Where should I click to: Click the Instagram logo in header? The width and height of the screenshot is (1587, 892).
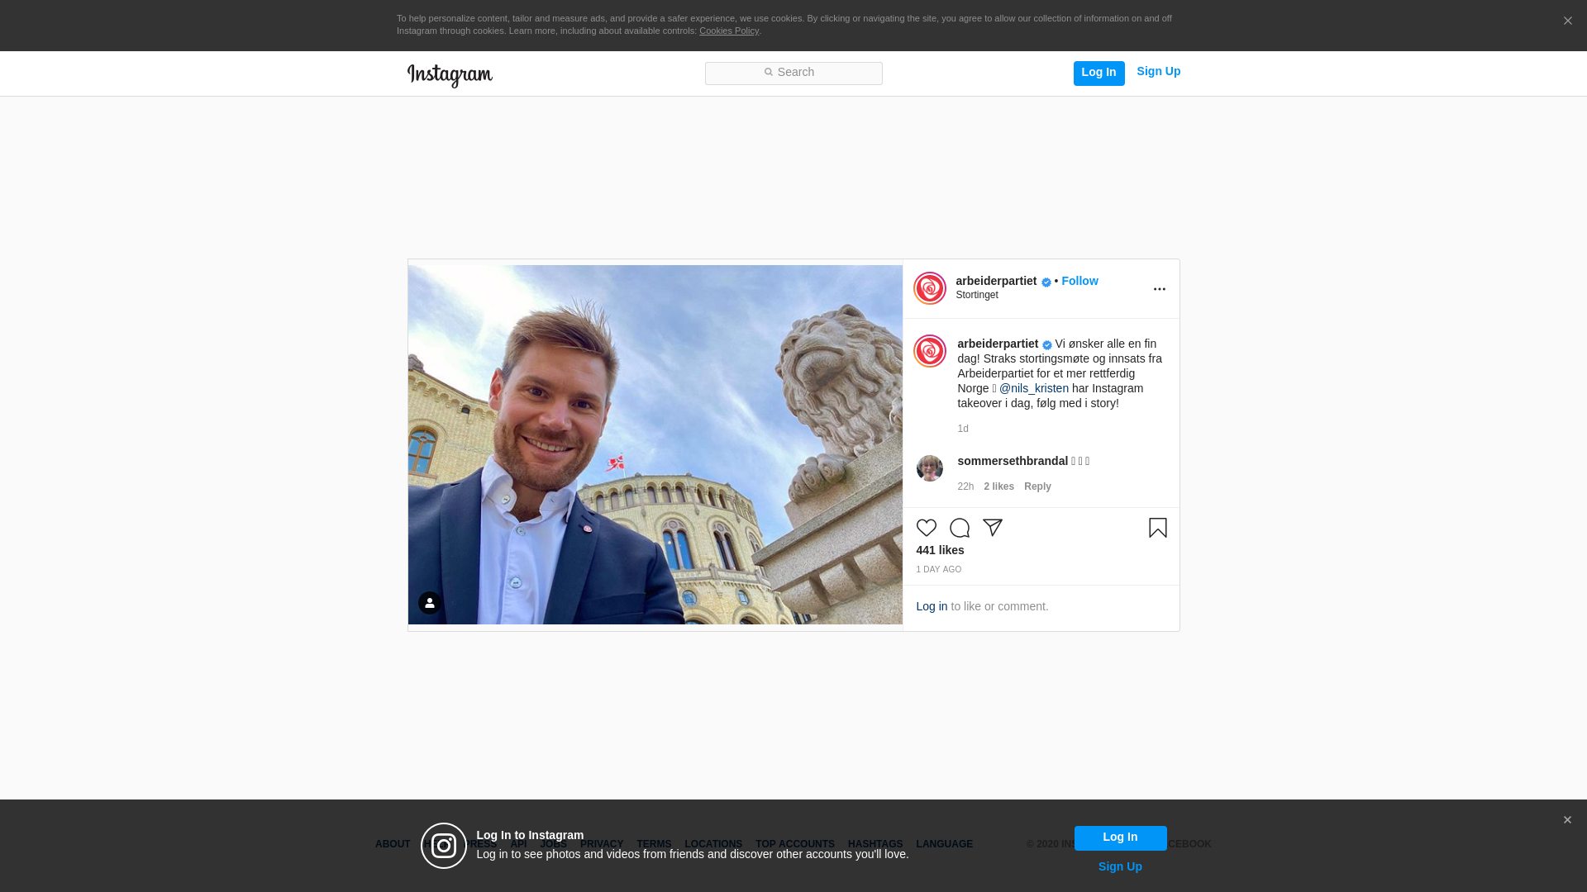tap(450, 75)
